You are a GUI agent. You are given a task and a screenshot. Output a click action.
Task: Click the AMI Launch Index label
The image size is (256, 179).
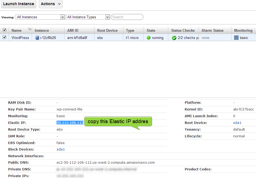point(201,116)
